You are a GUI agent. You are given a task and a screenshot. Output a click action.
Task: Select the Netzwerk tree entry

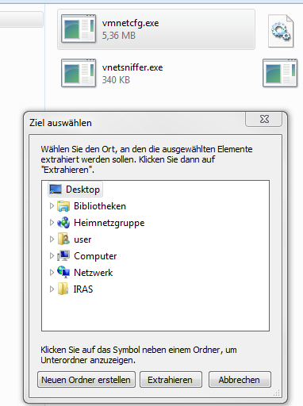tap(85, 273)
